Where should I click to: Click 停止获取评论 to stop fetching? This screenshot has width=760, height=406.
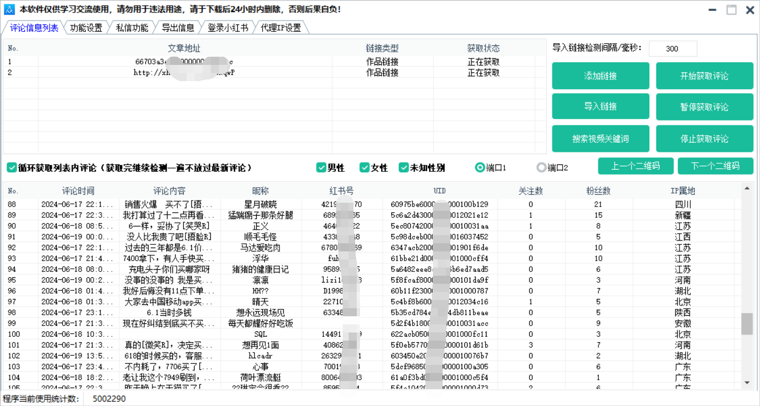[x=704, y=138]
